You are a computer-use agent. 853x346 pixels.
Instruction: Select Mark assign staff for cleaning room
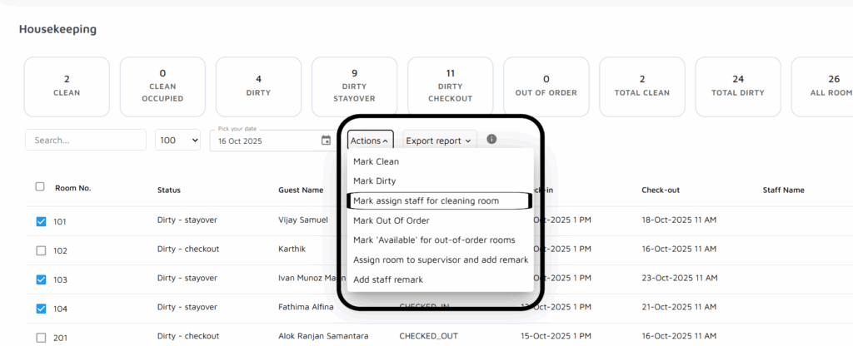437,200
